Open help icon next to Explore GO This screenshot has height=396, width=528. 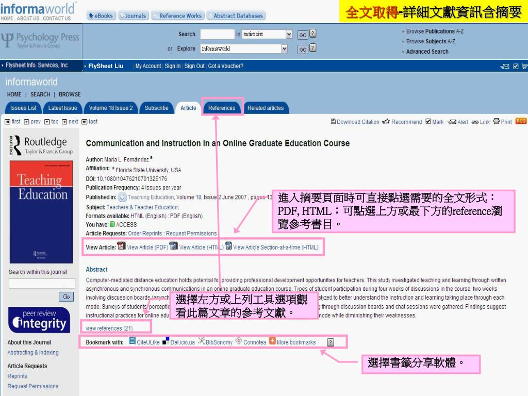(313, 48)
